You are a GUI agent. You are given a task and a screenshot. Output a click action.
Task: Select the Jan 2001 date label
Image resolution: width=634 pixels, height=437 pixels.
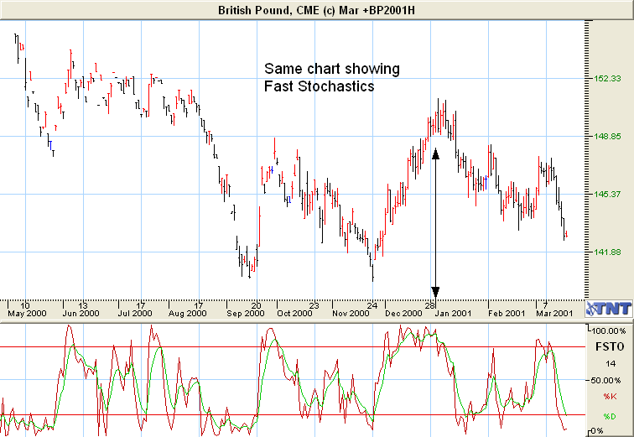(456, 313)
